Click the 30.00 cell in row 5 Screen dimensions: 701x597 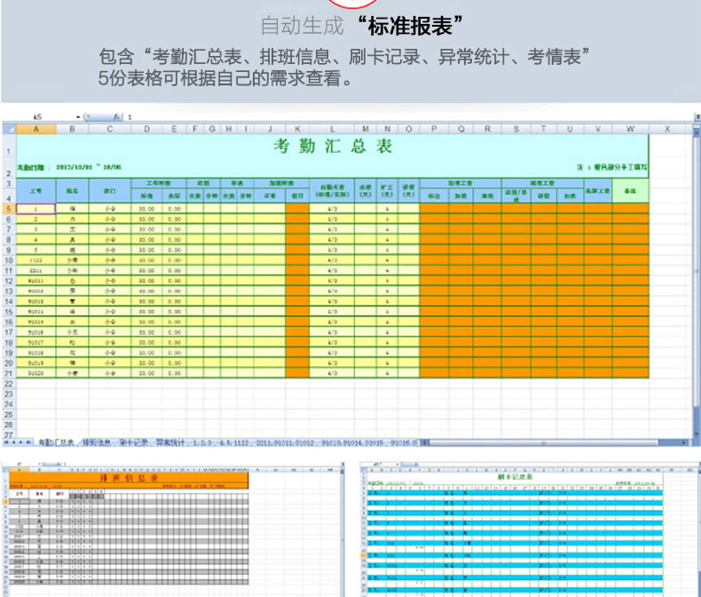pos(146,209)
